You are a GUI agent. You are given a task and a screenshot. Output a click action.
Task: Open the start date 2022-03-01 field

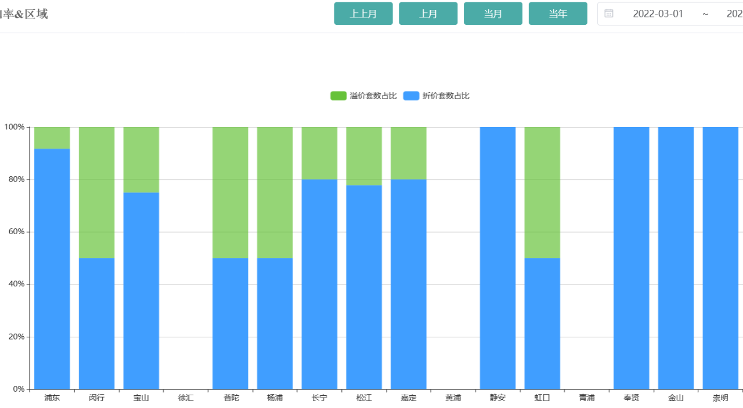tap(658, 14)
